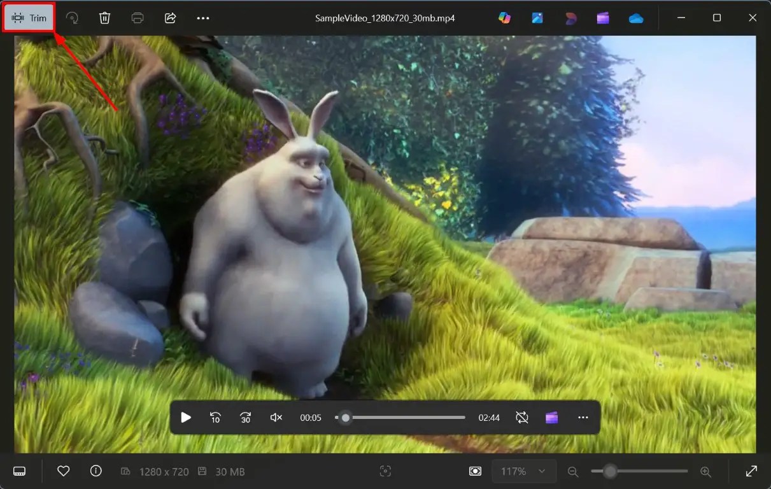The image size is (771, 489).
Task: Click the elapsed time 00:05
Action: tap(311, 418)
